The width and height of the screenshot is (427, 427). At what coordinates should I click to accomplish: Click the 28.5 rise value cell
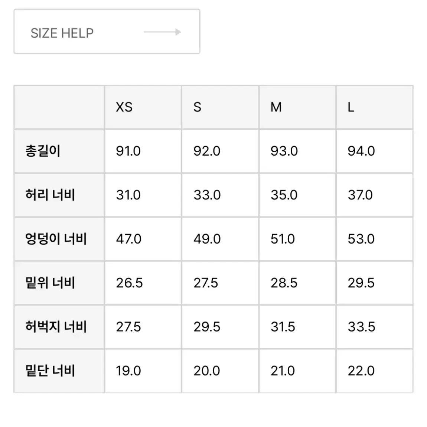[x=297, y=283]
